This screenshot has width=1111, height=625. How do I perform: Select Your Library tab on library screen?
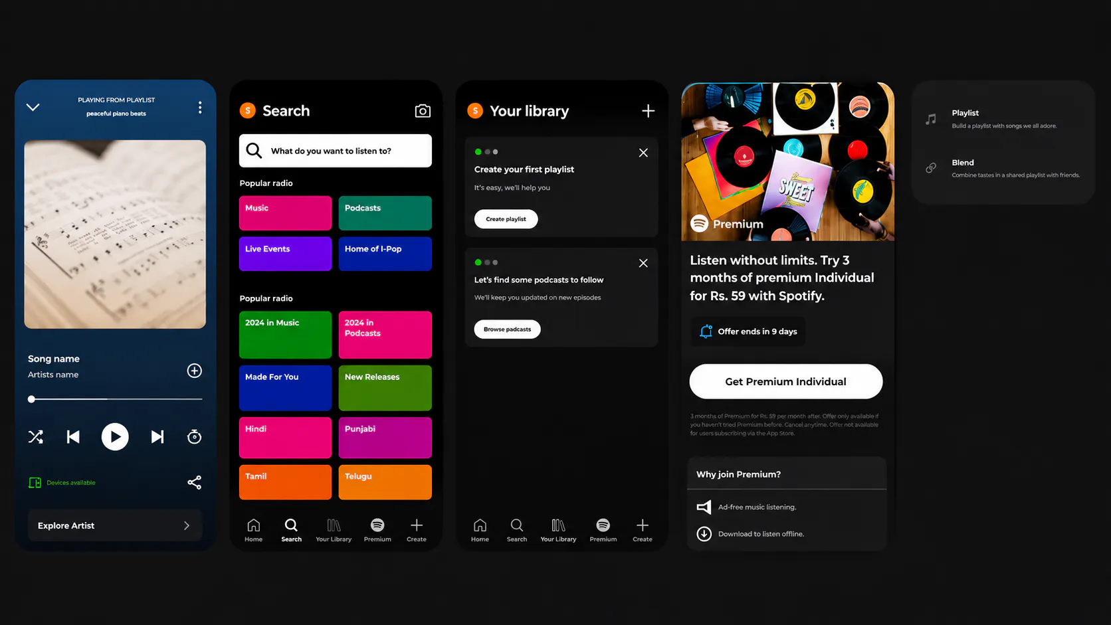[558, 530]
